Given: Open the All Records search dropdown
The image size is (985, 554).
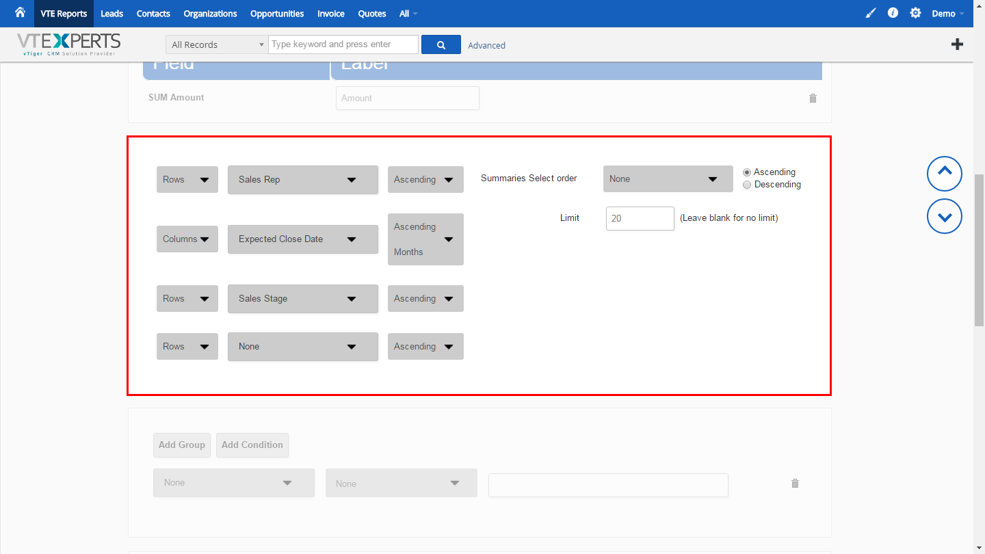Looking at the screenshot, I should click(217, 44).
